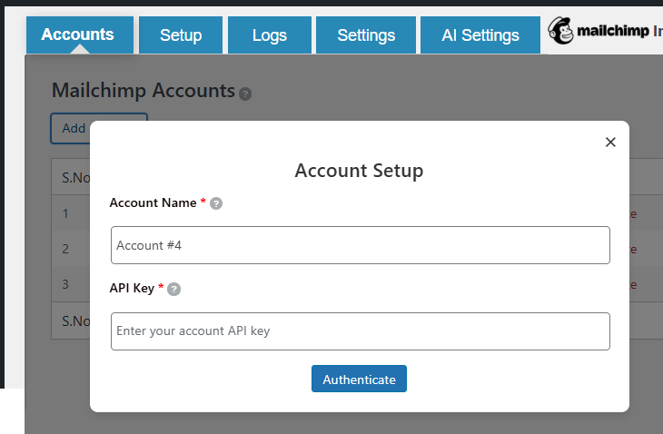The image size is (663, 434).
Task: Open the Logs tab
Action: (x=270, y=35)
